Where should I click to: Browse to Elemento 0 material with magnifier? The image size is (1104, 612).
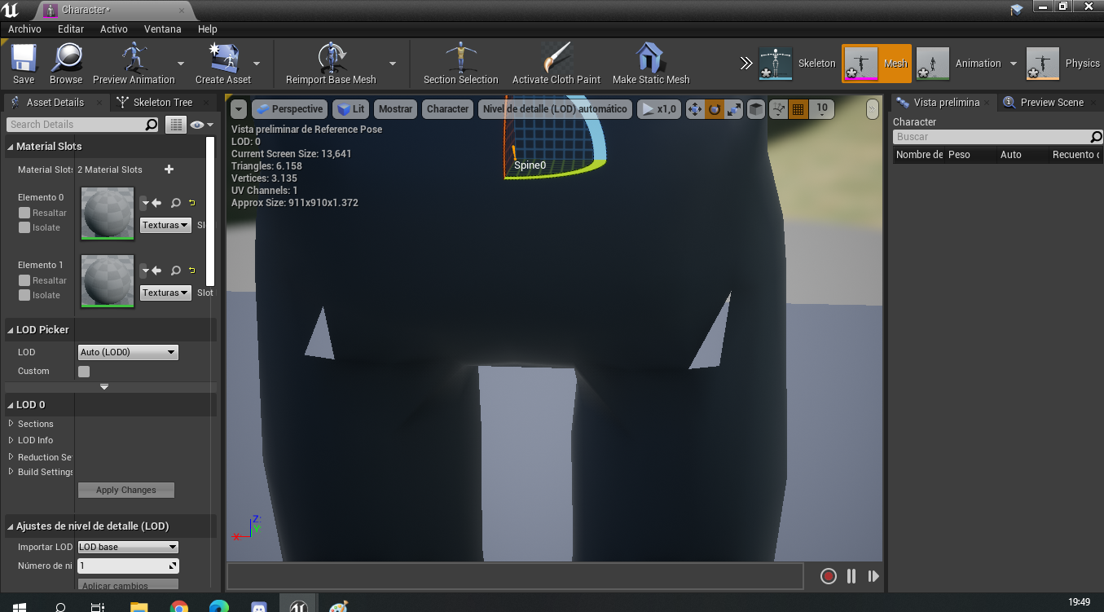[x=175, y=203]
